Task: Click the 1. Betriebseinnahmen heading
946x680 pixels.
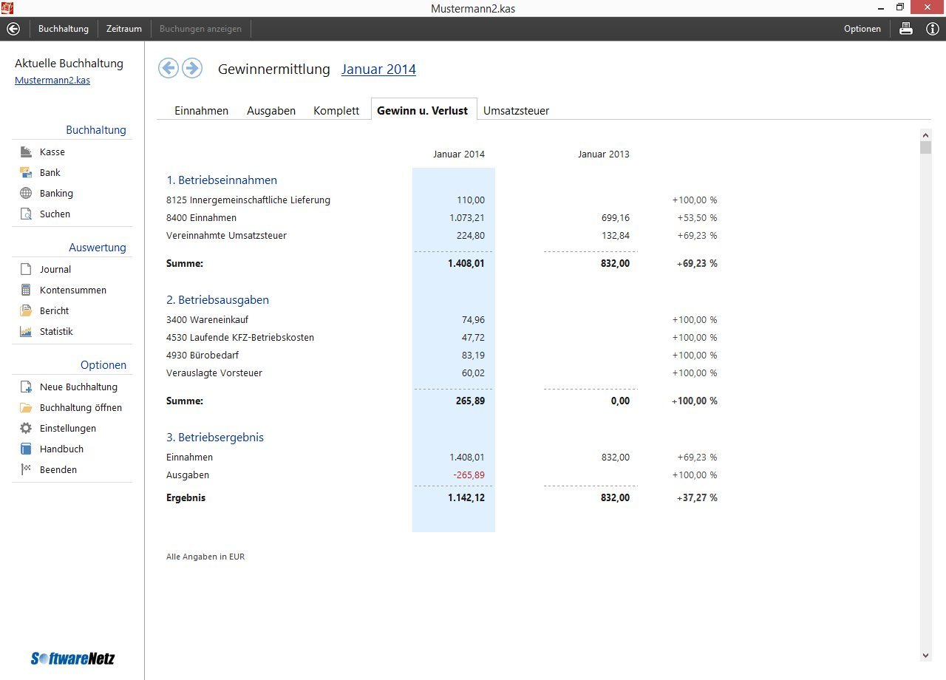Action: [222, 180]
